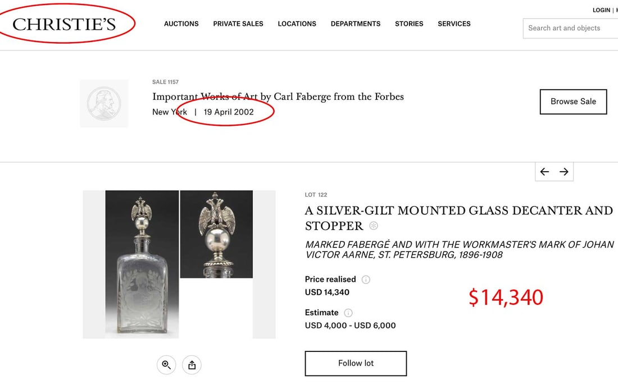Open the Locations menu
618x389 pixels.
point(297,24)
